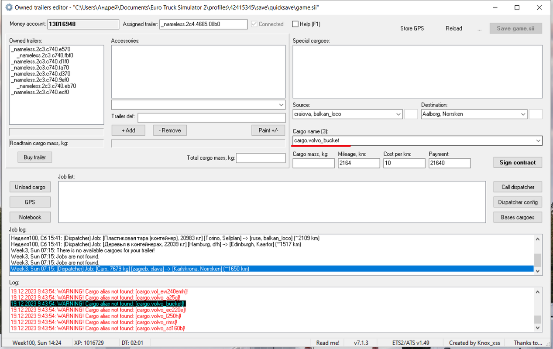Click Job log scrollbar down arrow
Image resolution: width=553 pixels, height=349 pixels.
538,271
